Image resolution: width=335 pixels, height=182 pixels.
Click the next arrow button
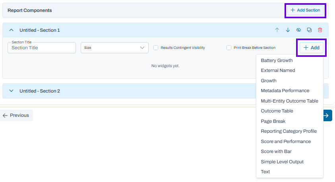click(x=327, y=115)
